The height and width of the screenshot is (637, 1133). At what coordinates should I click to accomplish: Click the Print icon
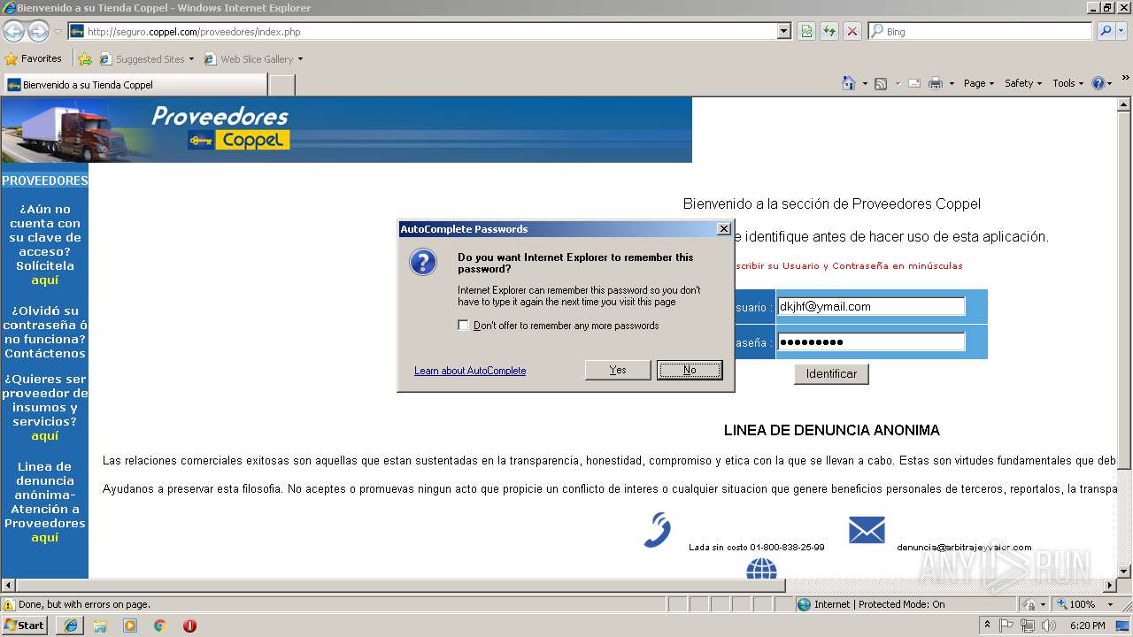tap(936, 83)
